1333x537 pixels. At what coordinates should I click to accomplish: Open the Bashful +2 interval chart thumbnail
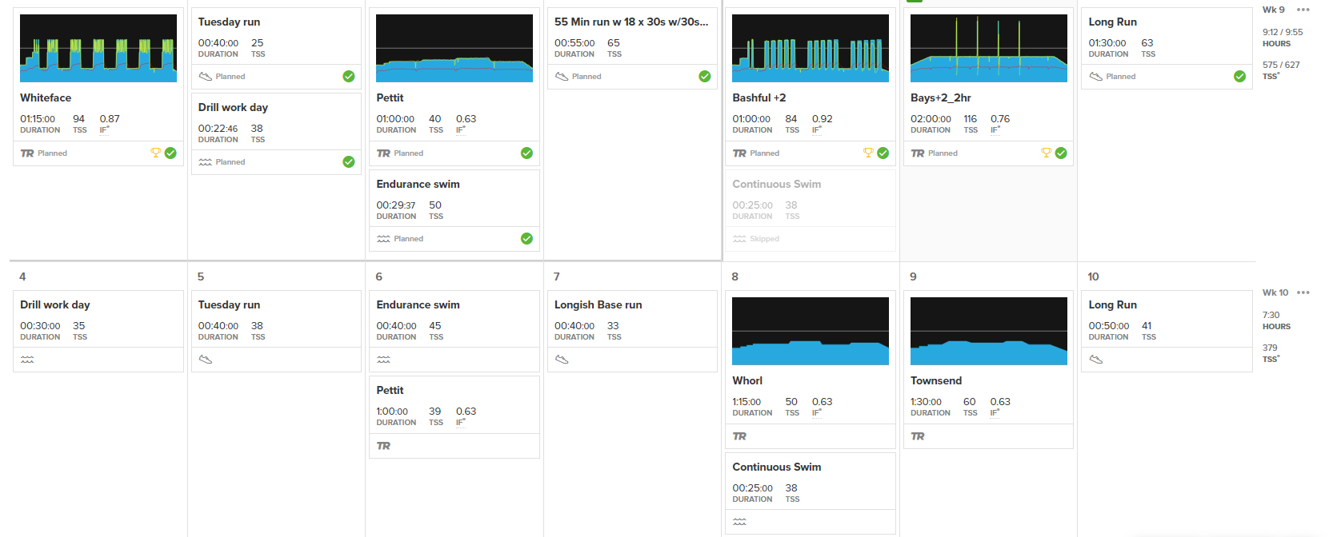coord(811,48)
